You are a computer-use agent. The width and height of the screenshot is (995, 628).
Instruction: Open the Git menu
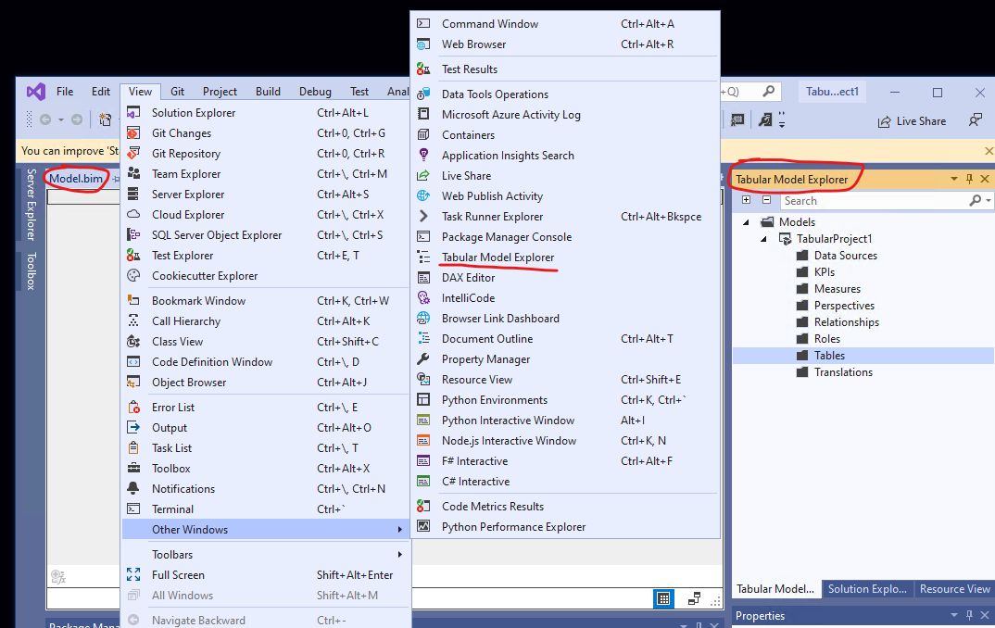click(178, 92)
